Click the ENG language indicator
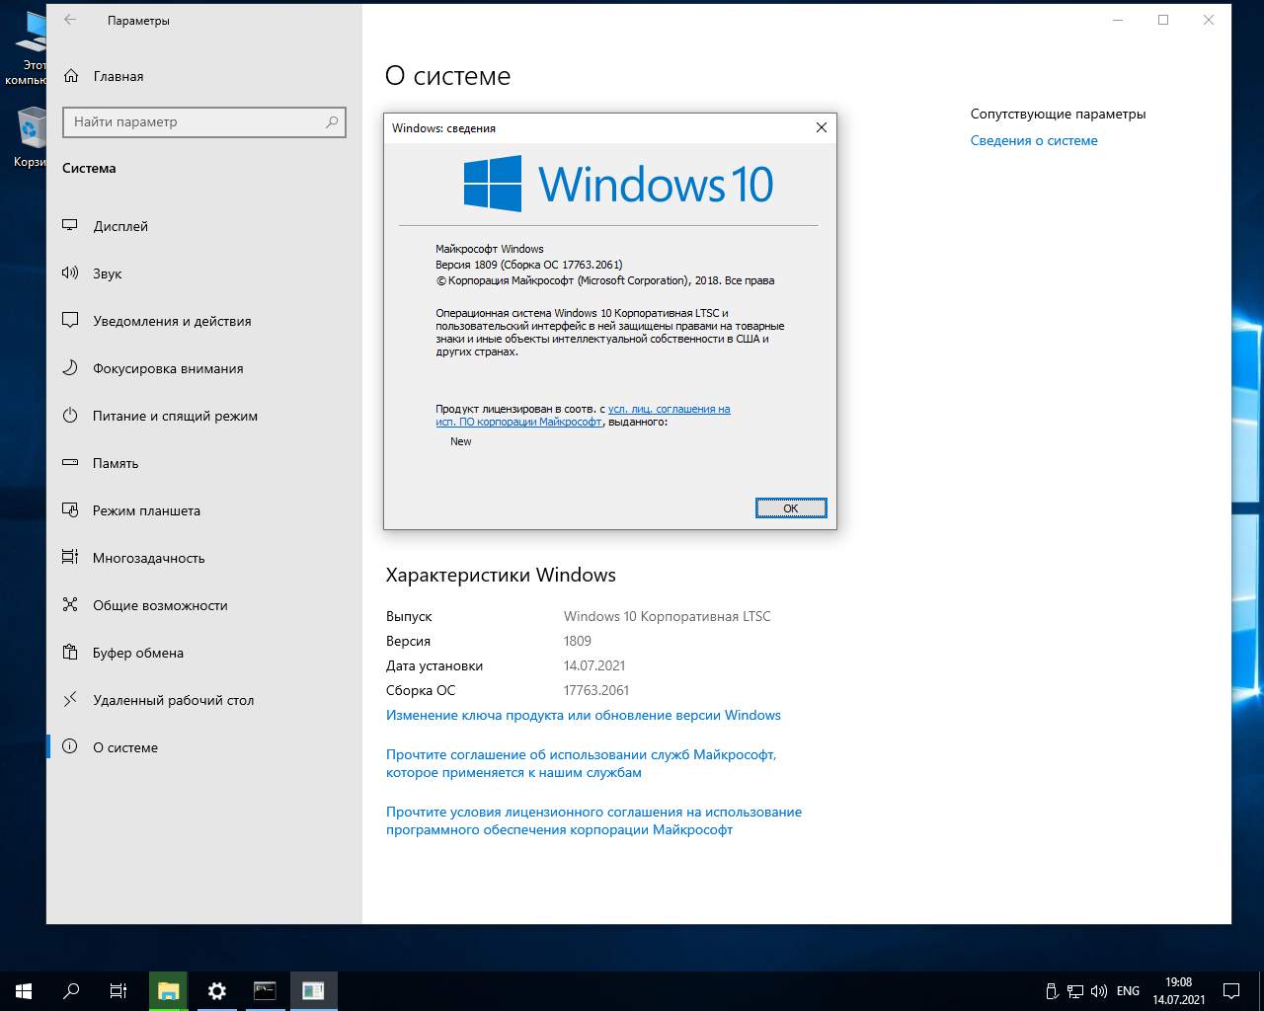 (x=1128, y=990)
